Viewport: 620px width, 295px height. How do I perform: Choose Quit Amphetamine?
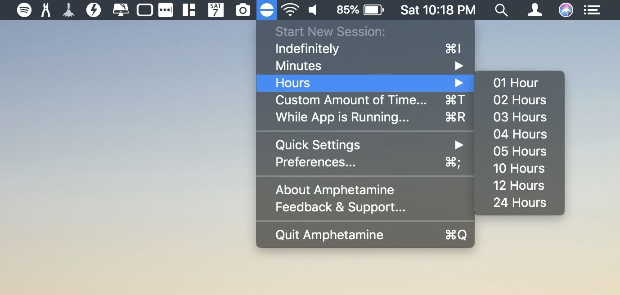[x=329, y=235]
